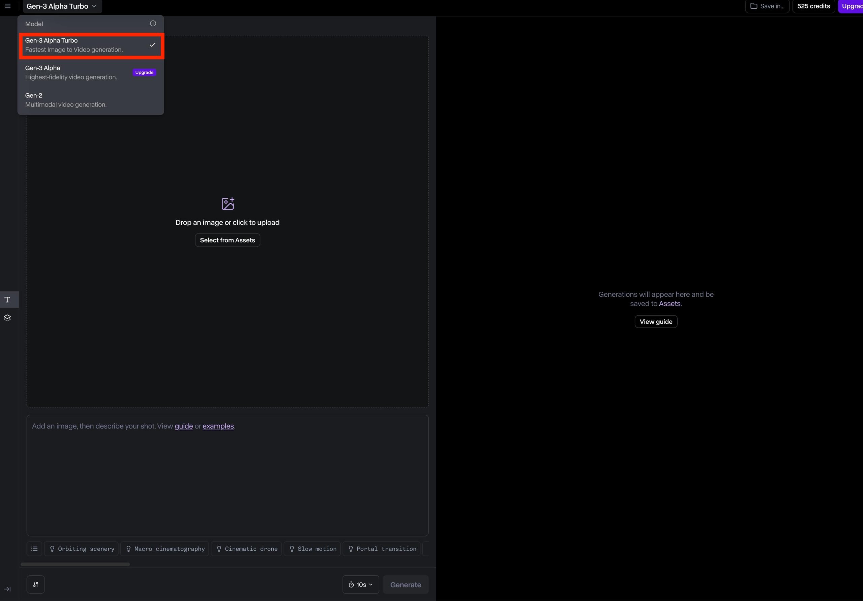Open the generation settings sliders icon
The height and width of the screenshot is (601, 863).
point(36,584)
